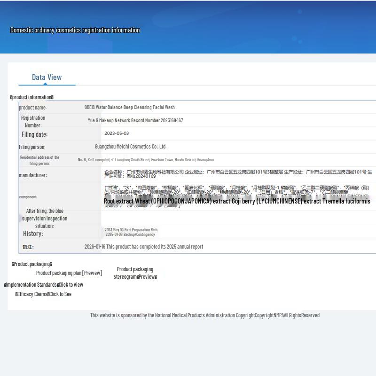Open the Data View tab
This screenshot has width=376, height=376.
tap(47, 78)
